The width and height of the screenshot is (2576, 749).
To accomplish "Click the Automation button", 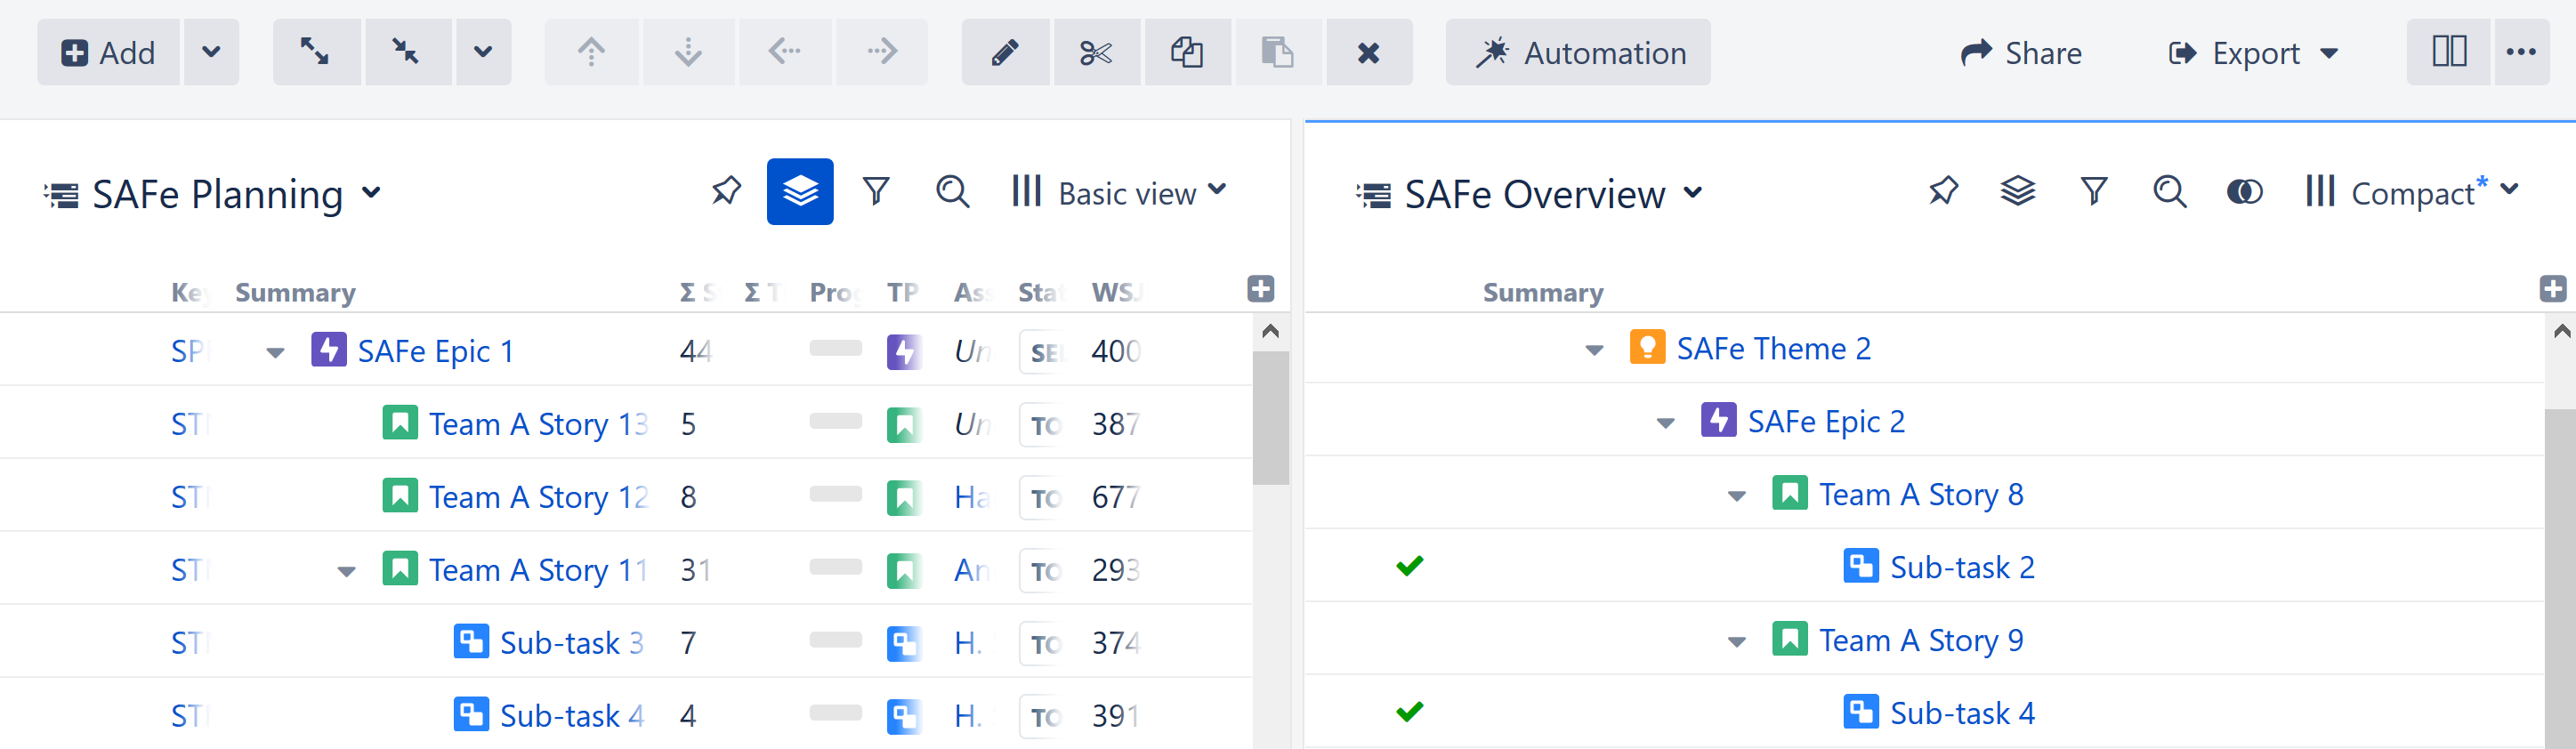I will pos(1578,52).
